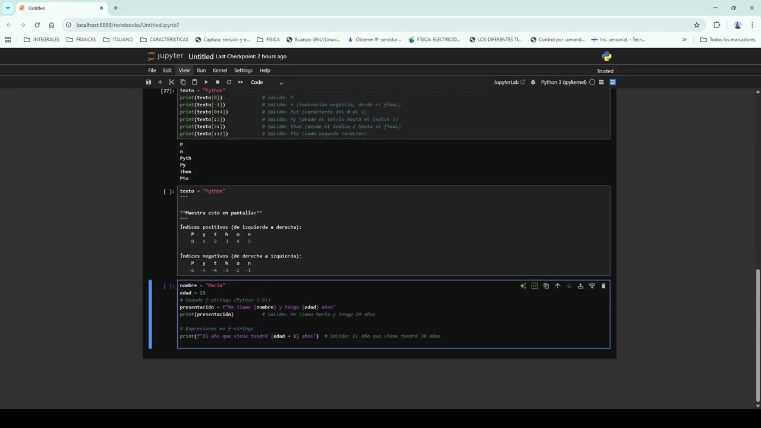Open the debugger bug icon
Image resolution: width=761 pixels, height=428 pixels.
pos(533,82)
